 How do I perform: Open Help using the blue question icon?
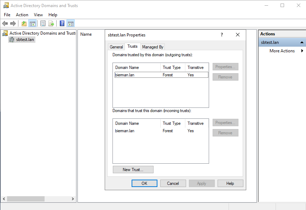tap(62, 24)
